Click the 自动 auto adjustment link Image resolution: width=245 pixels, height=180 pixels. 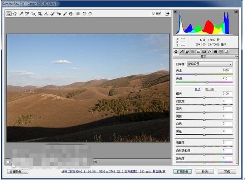197,89
